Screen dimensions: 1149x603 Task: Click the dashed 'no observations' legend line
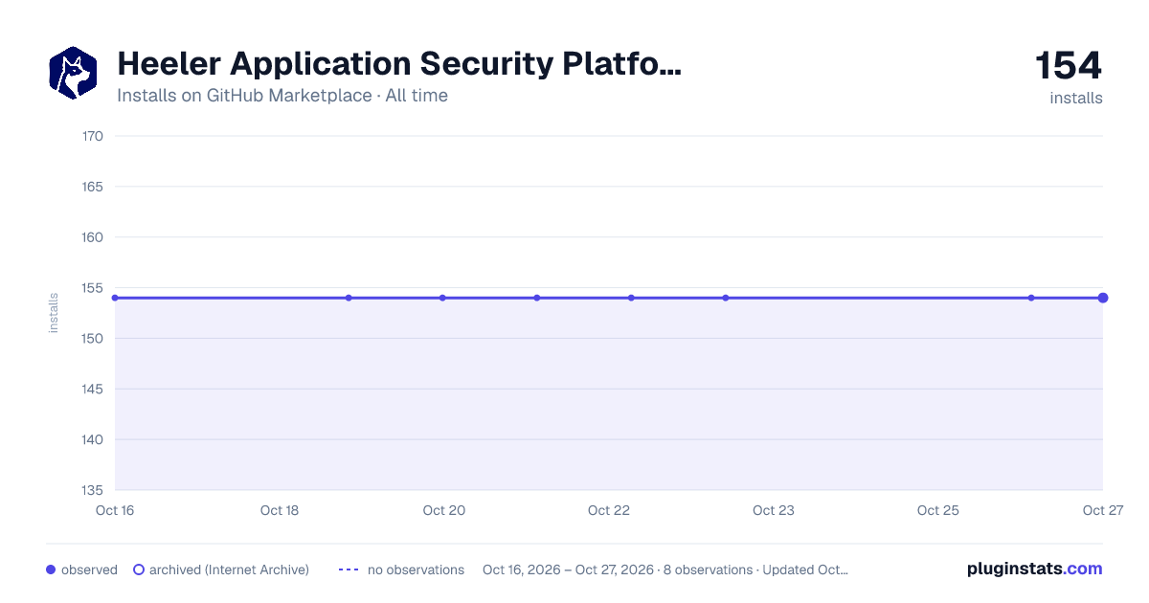click(349, 569)
